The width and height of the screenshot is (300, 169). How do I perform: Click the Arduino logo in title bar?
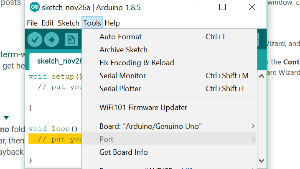click(x=35, y=7)
